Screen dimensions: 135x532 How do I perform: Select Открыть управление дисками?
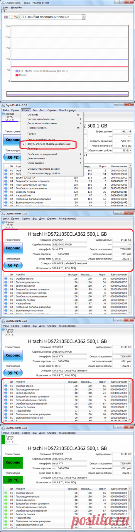tap(44, 169)
